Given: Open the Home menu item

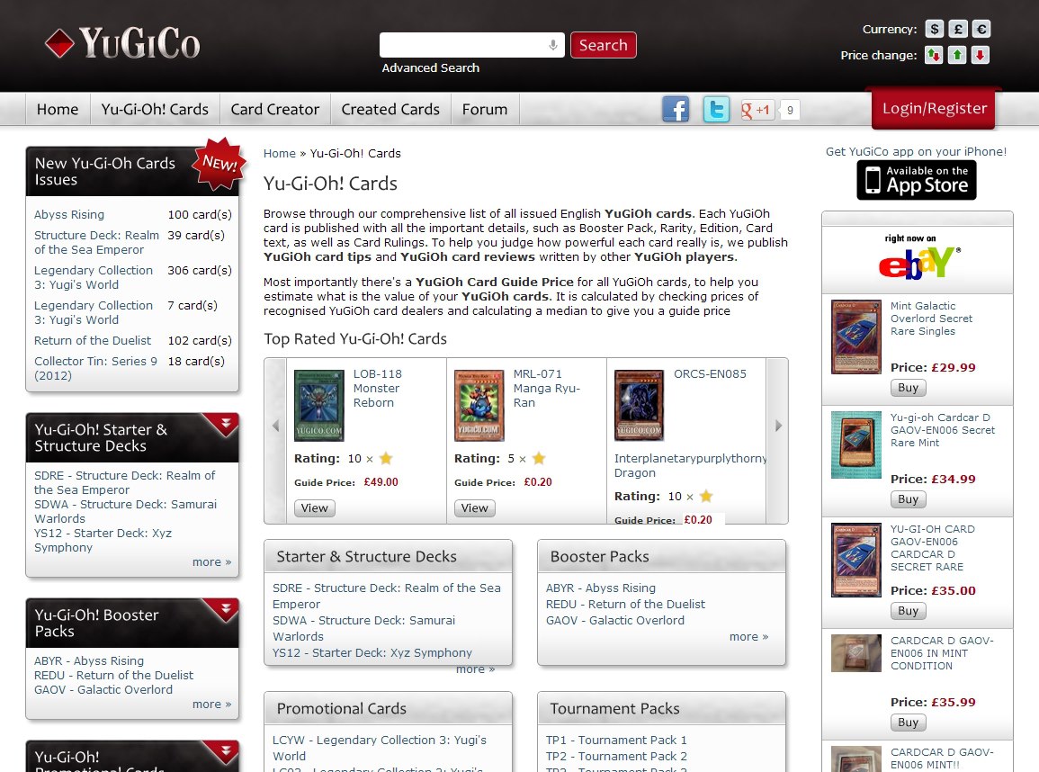Looking at the screenshot, I should pos(58,110).
